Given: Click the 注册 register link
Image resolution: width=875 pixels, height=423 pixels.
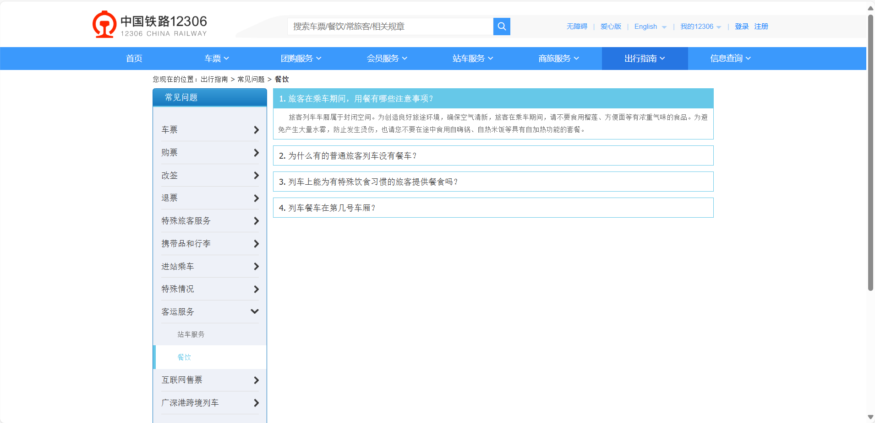Looking at the screenshot, I should pyautogui.click(x=761, y=27).
